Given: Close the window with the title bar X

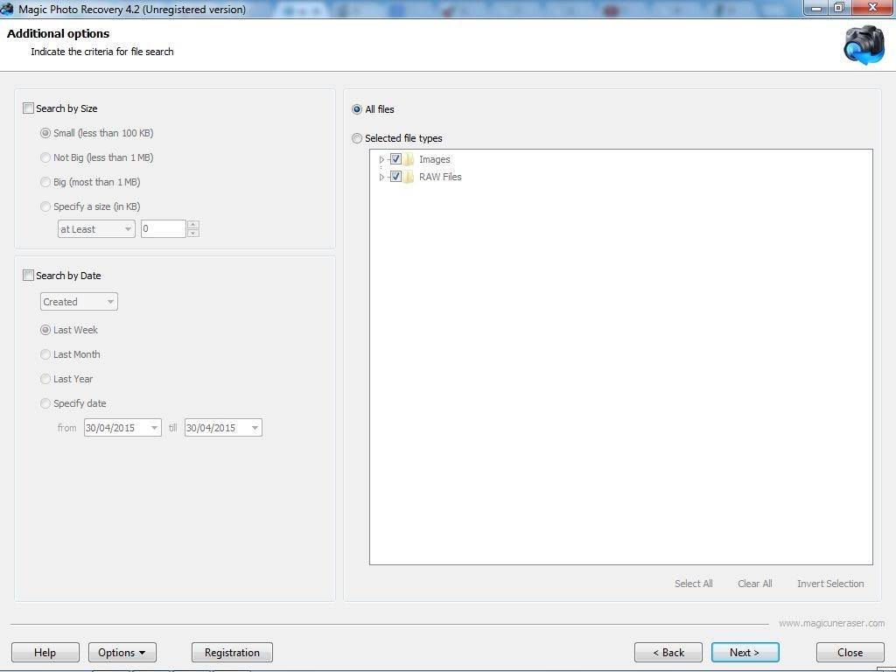Looking at the screenshot, I should (872, 7).
